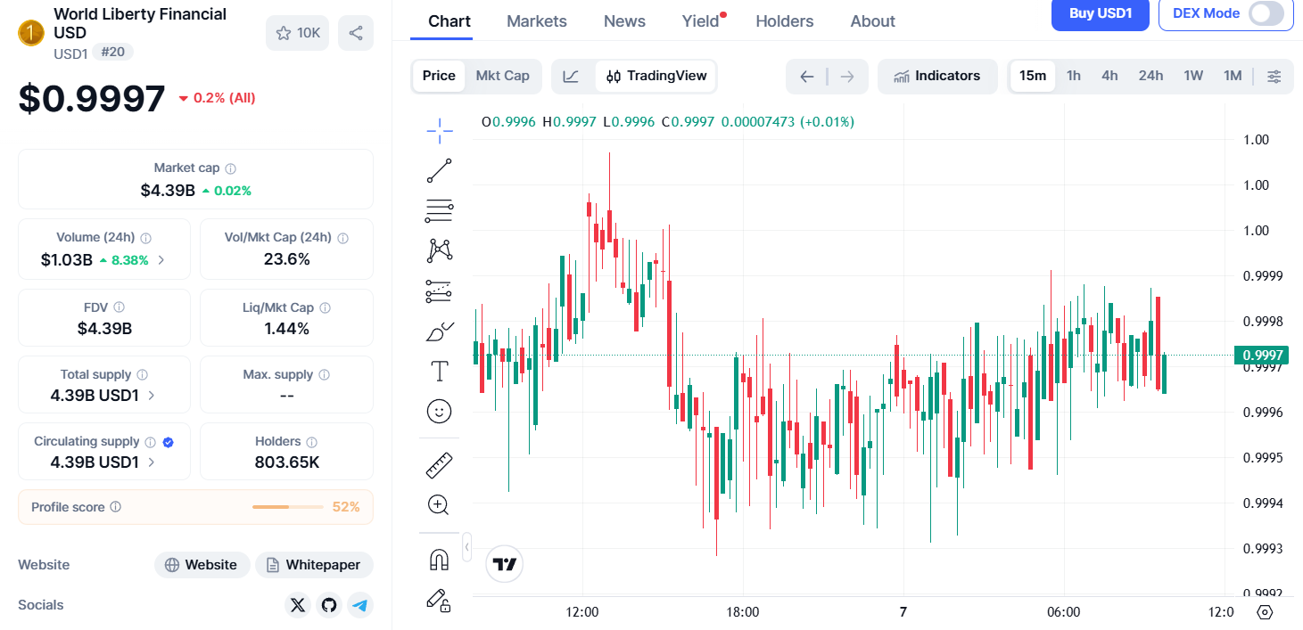Open the Yield tab
Screen dimensions: 1303x630
pos(701,21)
